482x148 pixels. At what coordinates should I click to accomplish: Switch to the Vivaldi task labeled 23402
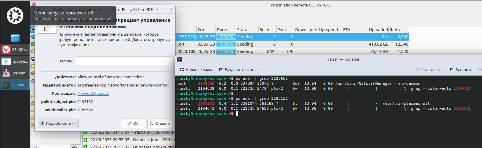(x=15, y=49)
